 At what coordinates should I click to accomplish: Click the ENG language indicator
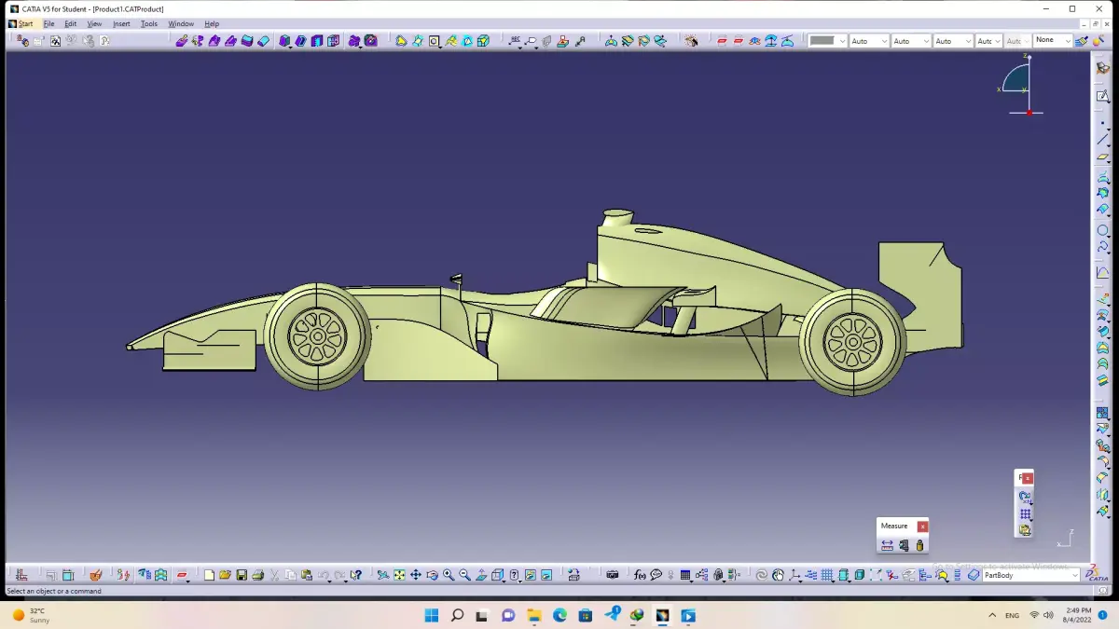pyautogui.click(x=1012, y=615)
